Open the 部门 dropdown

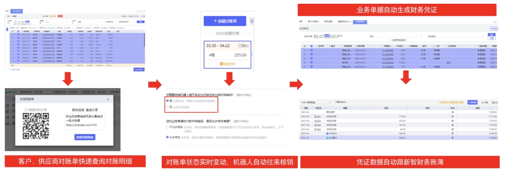pyautogui.click(x=399, y=36)
